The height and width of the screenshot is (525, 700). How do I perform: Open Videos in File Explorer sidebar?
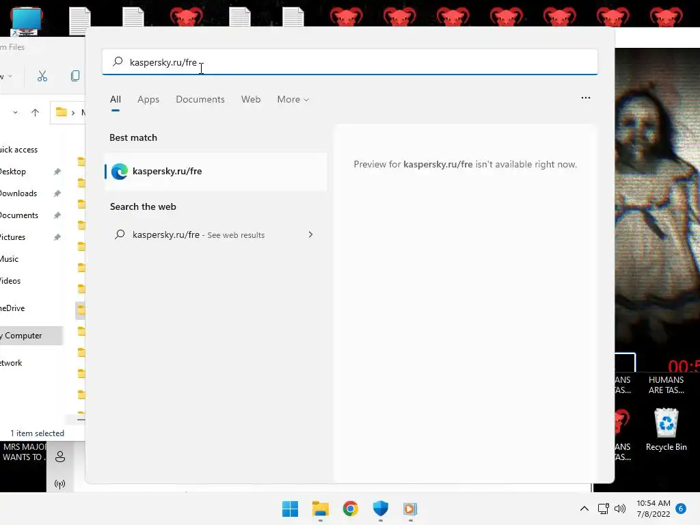coord(10,281)
